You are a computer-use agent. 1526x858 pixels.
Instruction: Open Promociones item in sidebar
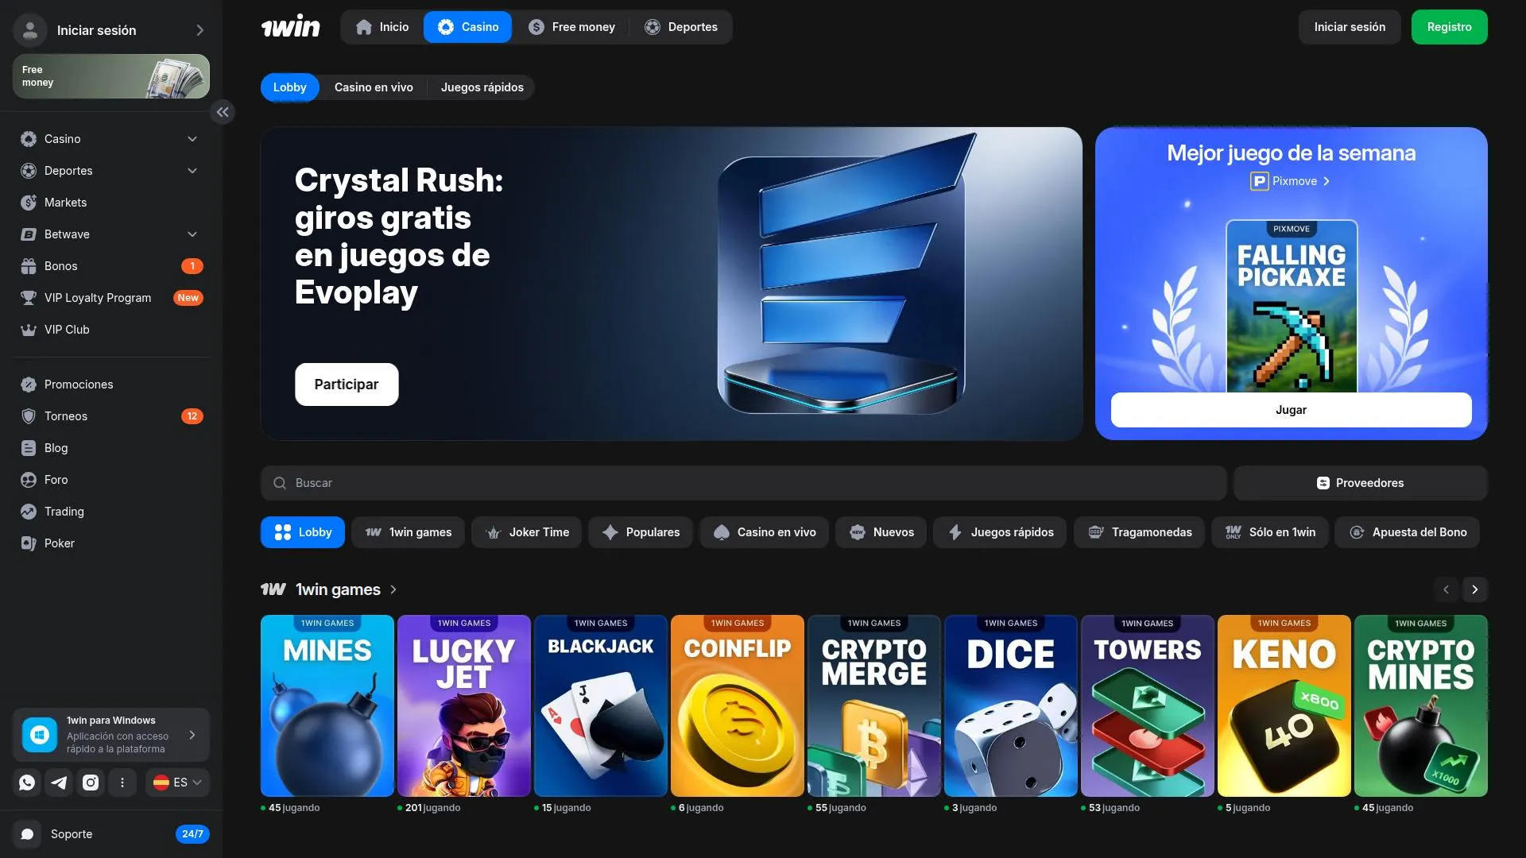pos(111,385)
